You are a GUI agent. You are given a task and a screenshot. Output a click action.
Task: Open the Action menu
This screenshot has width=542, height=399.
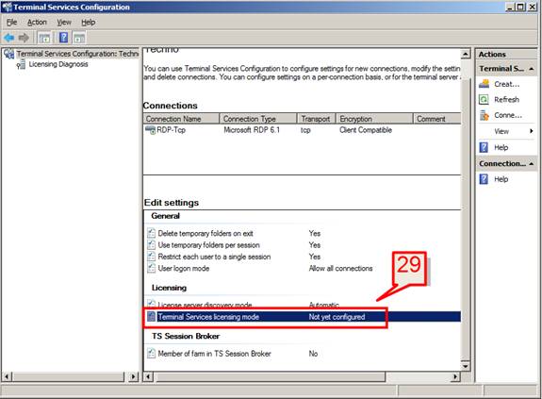37,23
